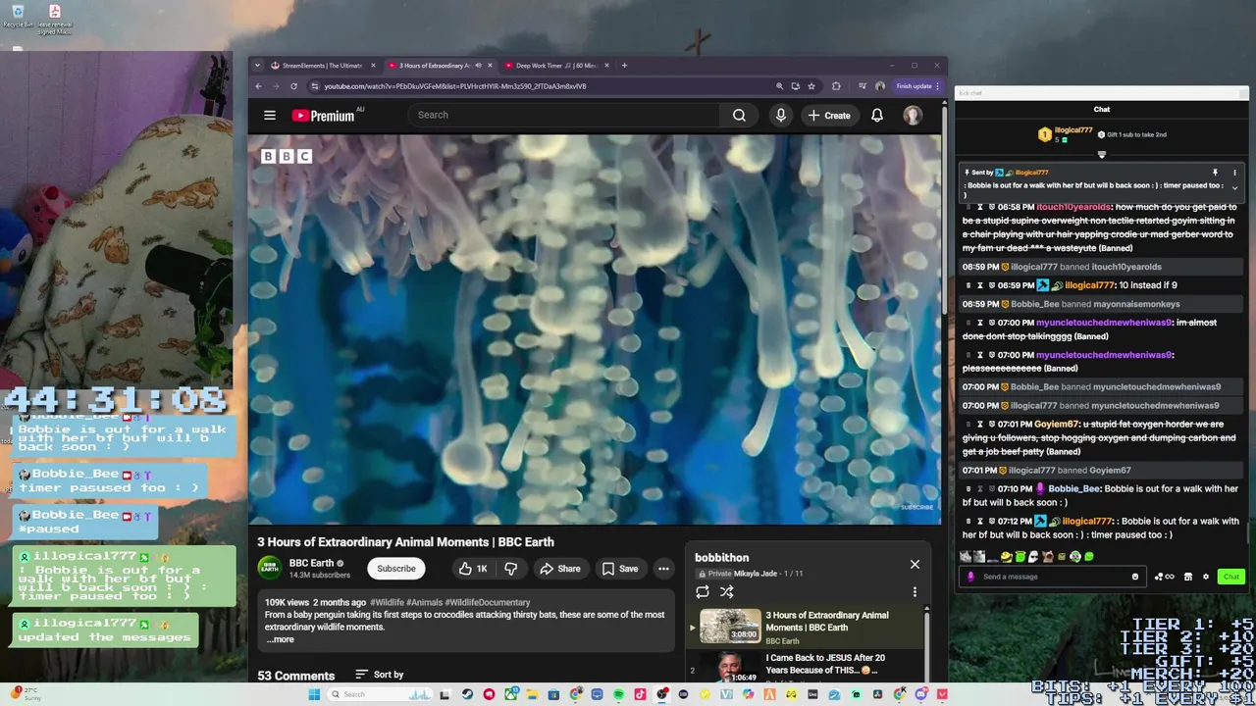Focus the Send a message chat field
This screenshot has height=706, width=1256.
[1050, 577]
